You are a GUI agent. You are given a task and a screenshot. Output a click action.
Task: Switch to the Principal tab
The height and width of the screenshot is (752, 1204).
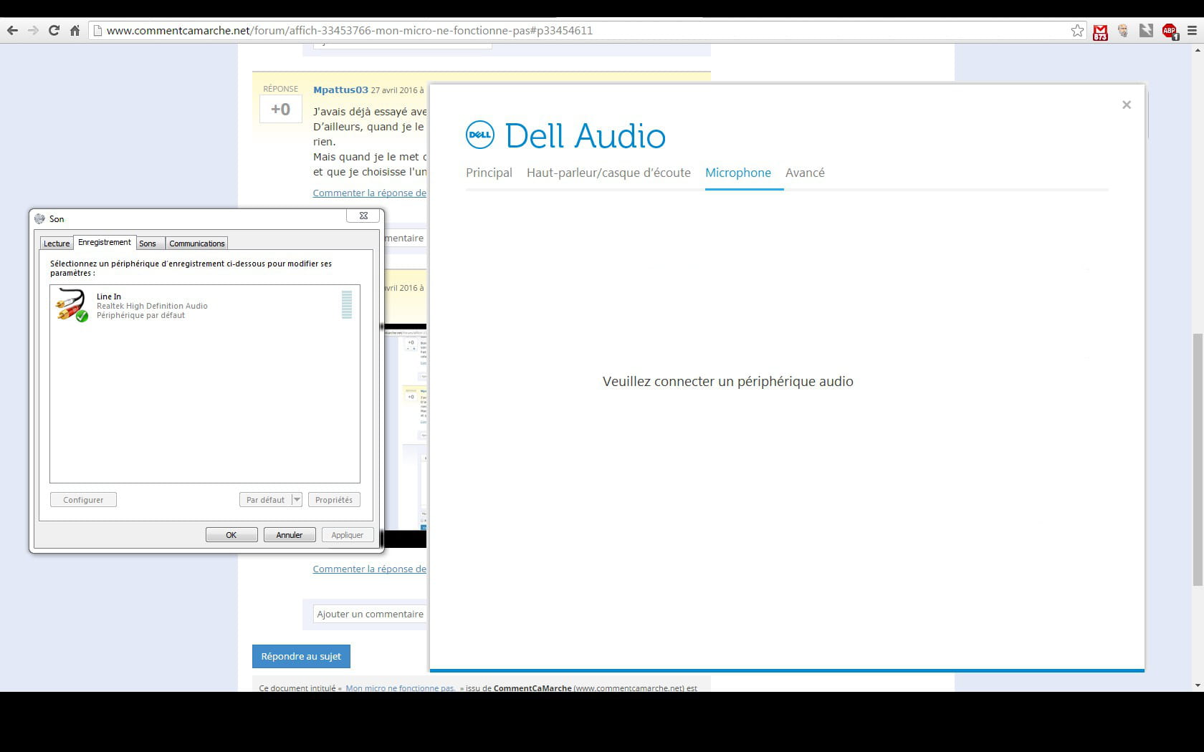tap(489, 173)
